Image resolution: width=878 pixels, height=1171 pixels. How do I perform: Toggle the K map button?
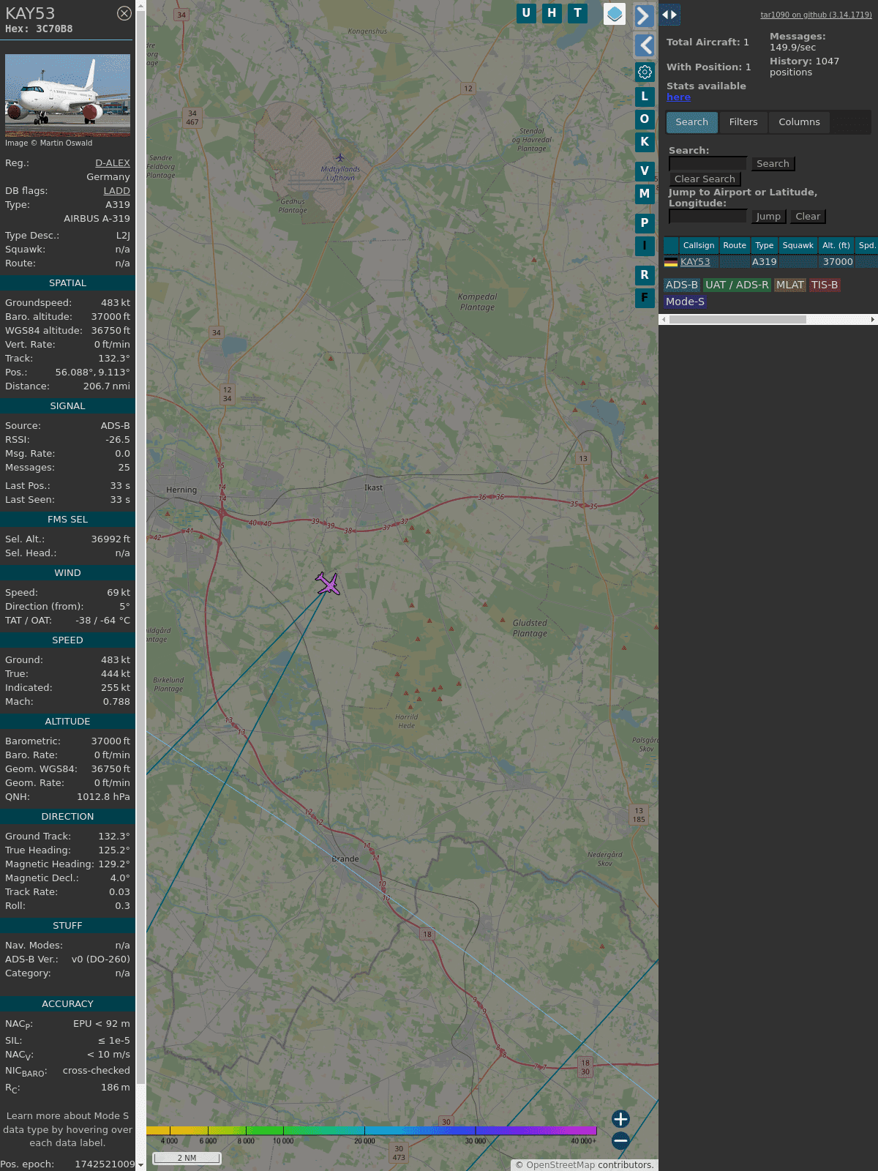click(x=645, y=141)
